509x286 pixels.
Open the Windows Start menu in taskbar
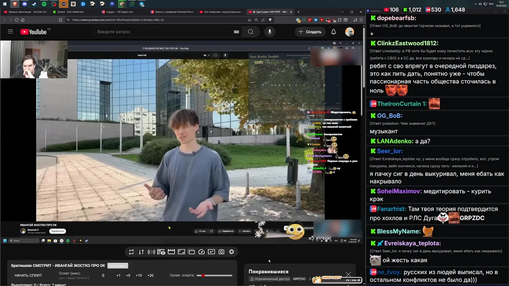[x=4, y=4]
